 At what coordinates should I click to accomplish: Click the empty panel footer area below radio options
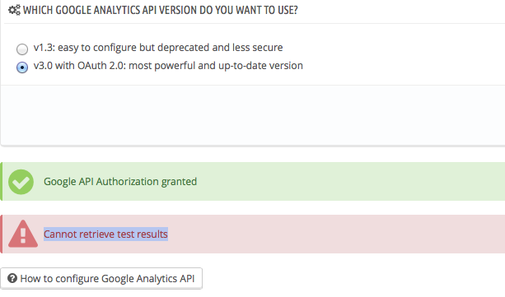coord(253,115)
